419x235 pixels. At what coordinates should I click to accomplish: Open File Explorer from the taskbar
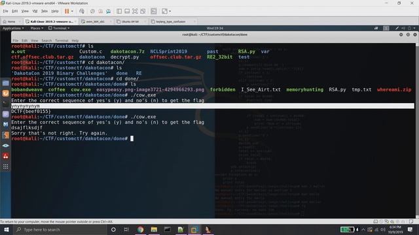(154, 229)
